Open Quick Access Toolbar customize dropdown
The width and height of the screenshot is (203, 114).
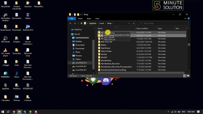click(x=81, y=15)
